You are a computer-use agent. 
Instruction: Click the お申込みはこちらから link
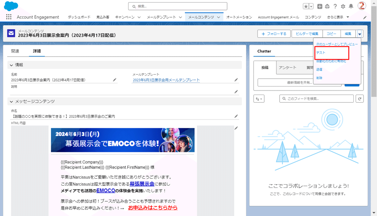point(153,208)
